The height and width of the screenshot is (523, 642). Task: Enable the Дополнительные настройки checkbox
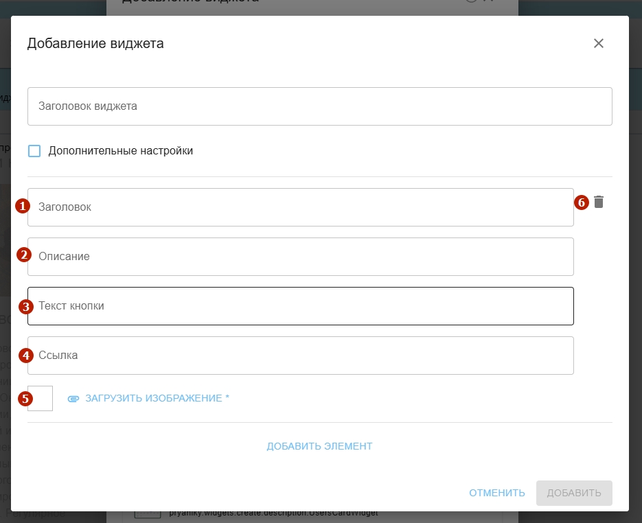click(x=34, y=151)
